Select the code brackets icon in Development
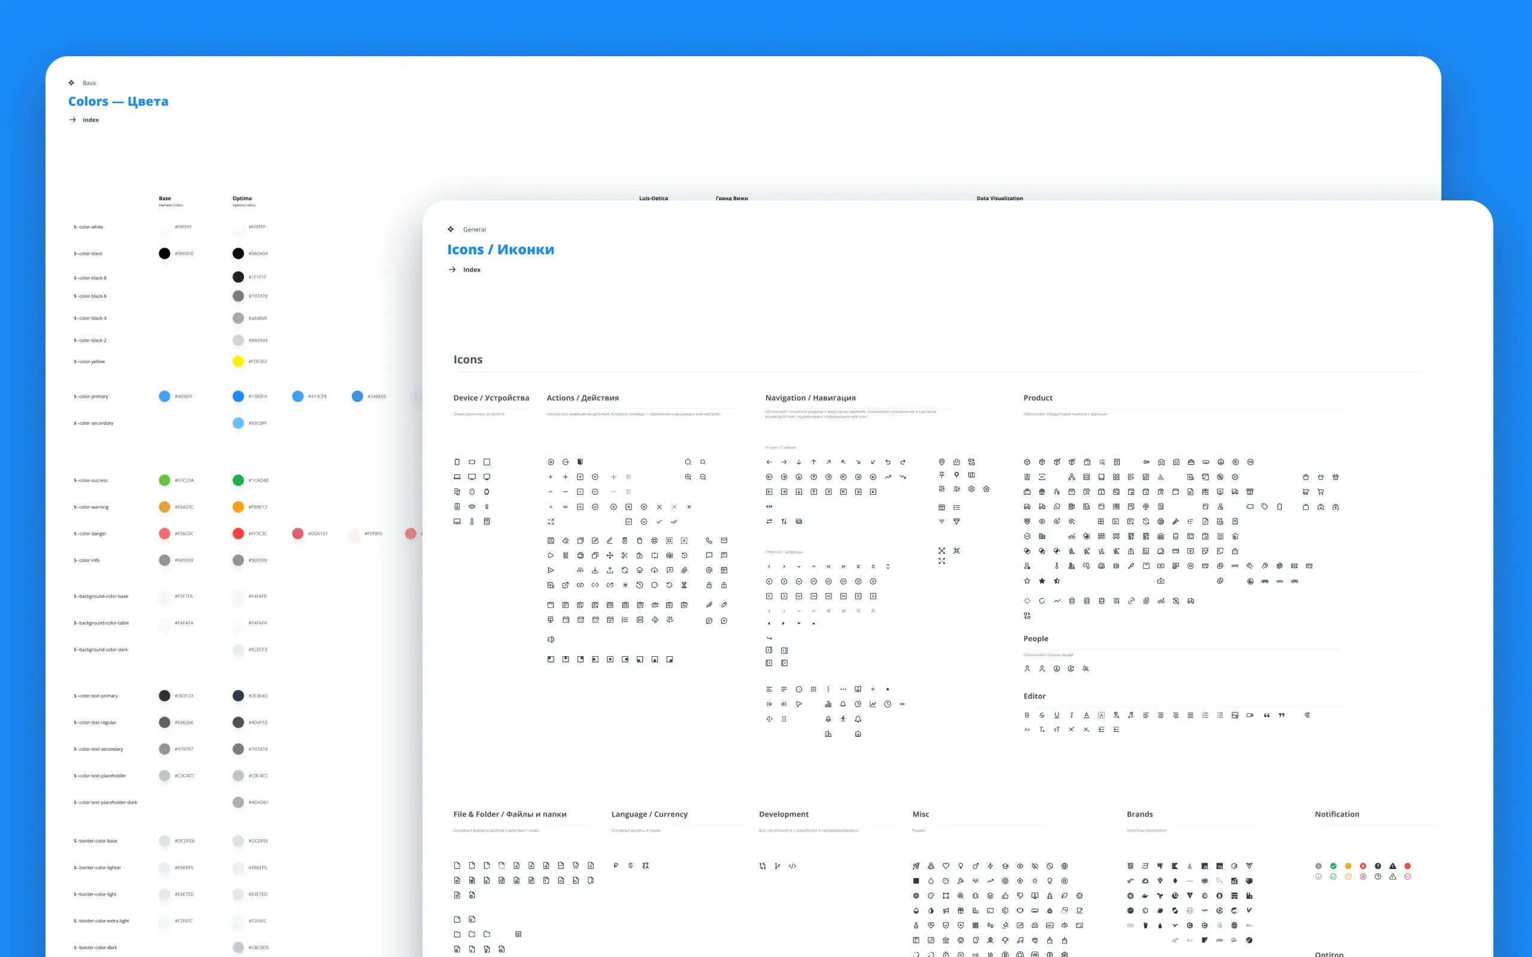Image resolution: width=1532 pixels, height=957 pixels. pyautogui.click(x=792, y=867)
